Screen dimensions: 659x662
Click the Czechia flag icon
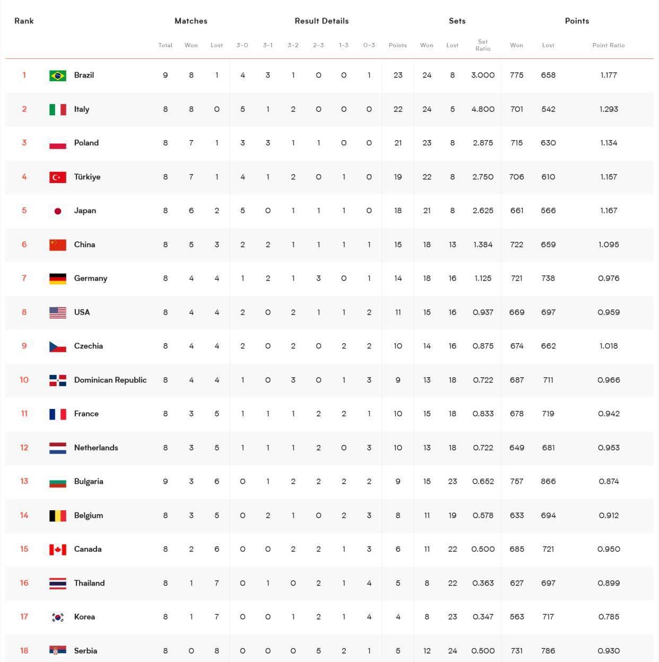[58, 346]
